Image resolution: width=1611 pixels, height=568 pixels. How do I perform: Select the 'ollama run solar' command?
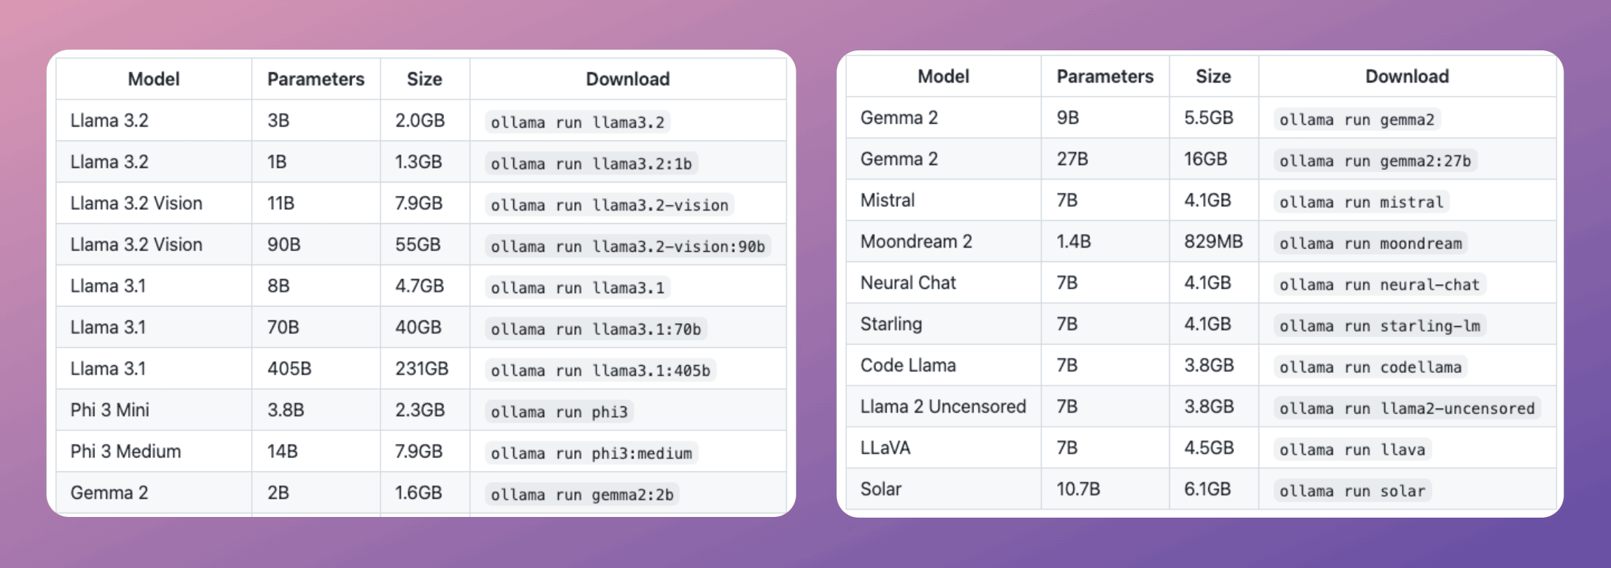(x=1352, y=491)
